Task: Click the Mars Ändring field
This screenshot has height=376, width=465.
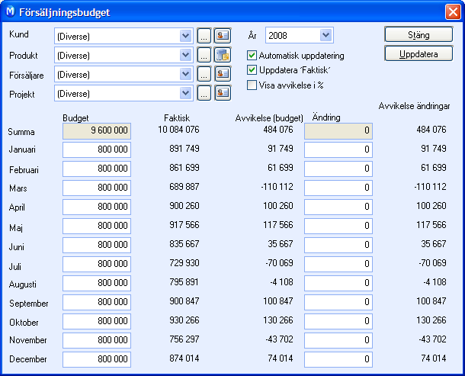Action: tap(338, 188)
